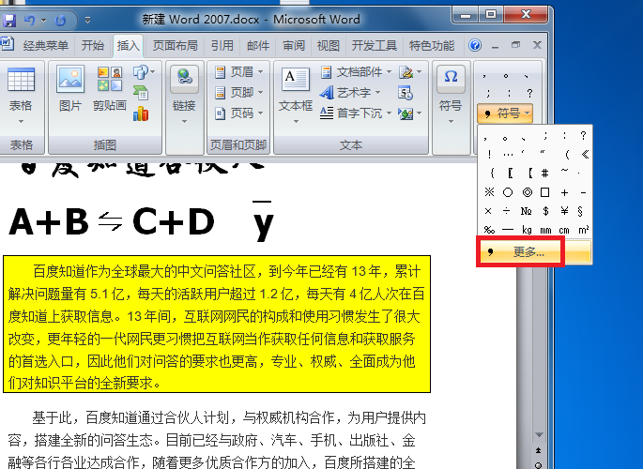This screenshot has width=643, height=469.
Task: Click the 图片 insert picture icon
Action: (x=70, y=88)
